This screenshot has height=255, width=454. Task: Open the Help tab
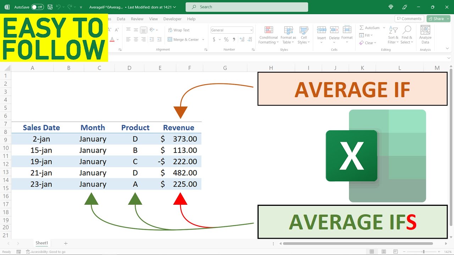point(192,19)
